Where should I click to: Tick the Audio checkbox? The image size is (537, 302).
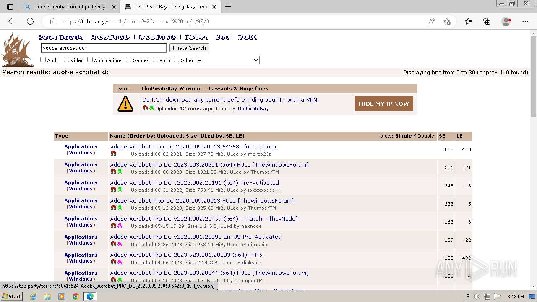point(43,60)
